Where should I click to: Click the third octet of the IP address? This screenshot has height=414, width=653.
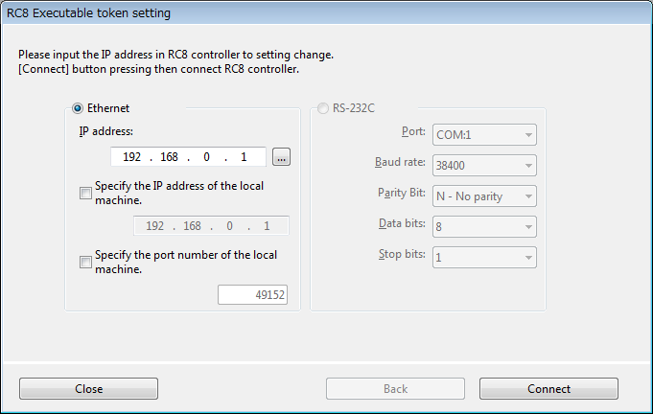point(209,156)
